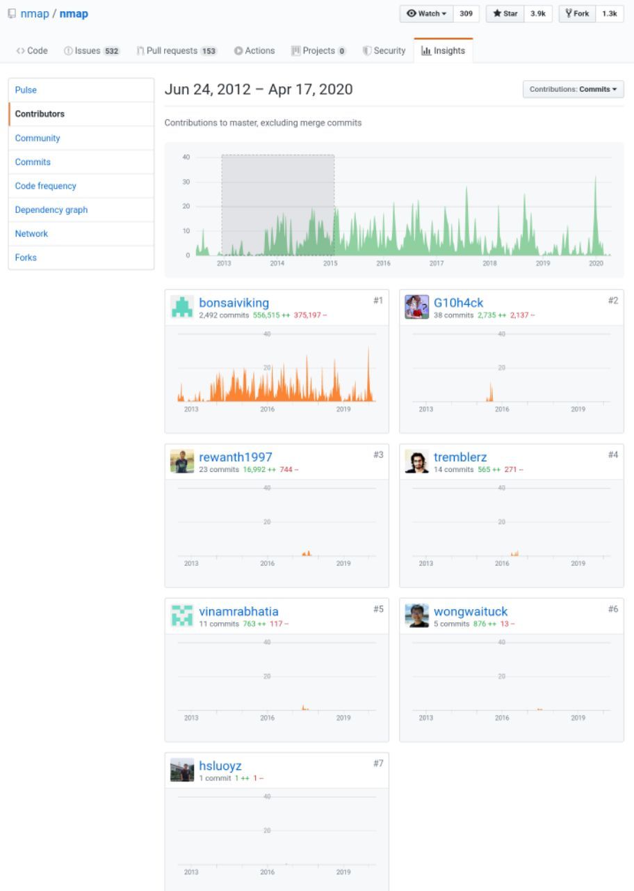Image resolution: width=634 pixels, height=891 pixels.
Task: Open the 1.3k forks count
Action: [x=609, y=14]
